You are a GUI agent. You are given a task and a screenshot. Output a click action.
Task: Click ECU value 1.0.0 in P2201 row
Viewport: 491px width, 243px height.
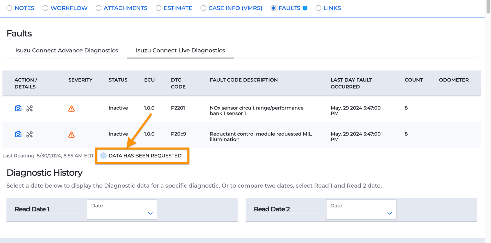pos(149,108)
